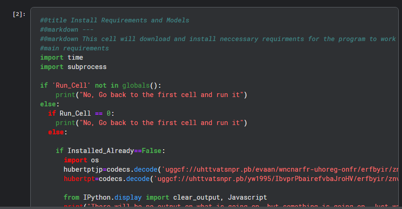The height and width of the screenshot is (209, 402).
Task: Click 'if Installed_Already==False:' line
Action: [x=110, y=151]
